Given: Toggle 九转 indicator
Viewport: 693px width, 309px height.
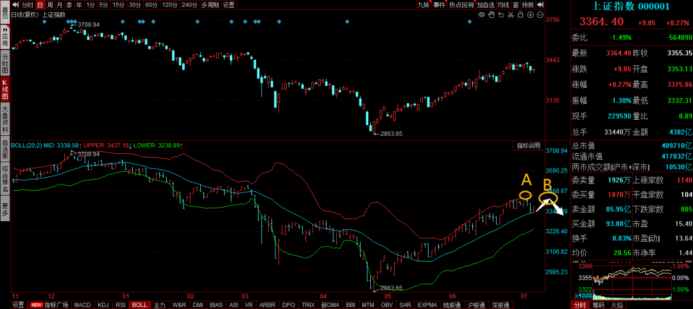Looking at the screenshot, I should coord(424,5).
